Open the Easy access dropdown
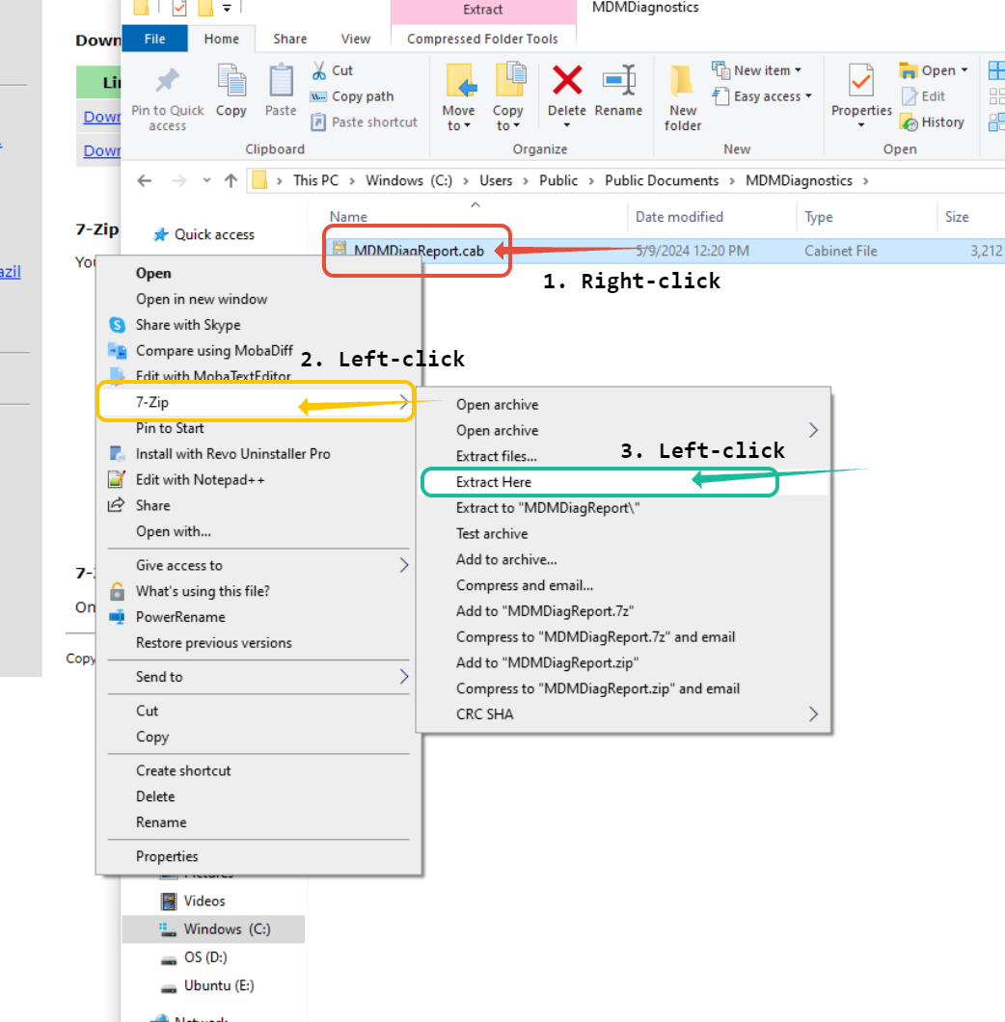This screenshot has width=1005, height=1022. (808, 96)
